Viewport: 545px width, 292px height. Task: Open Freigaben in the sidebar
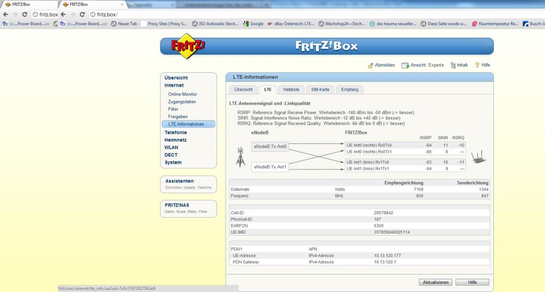pyautogui.click(x=178, y=116)
